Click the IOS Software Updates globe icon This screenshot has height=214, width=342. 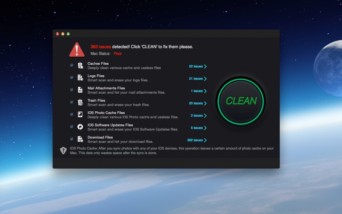pos(80,126)
